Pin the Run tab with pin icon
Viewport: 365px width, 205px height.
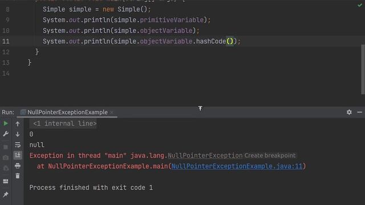click(6, 194)
